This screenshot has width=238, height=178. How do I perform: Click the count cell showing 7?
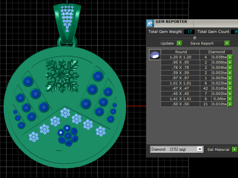(206, 93)
